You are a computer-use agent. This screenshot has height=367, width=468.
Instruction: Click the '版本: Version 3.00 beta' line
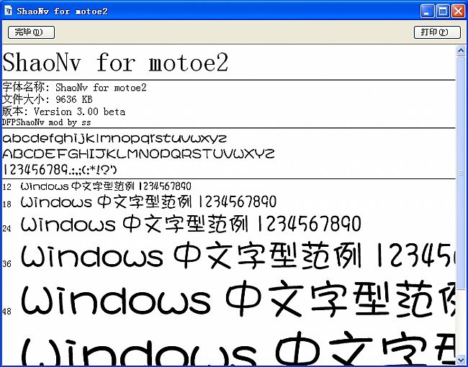[63, 112]
